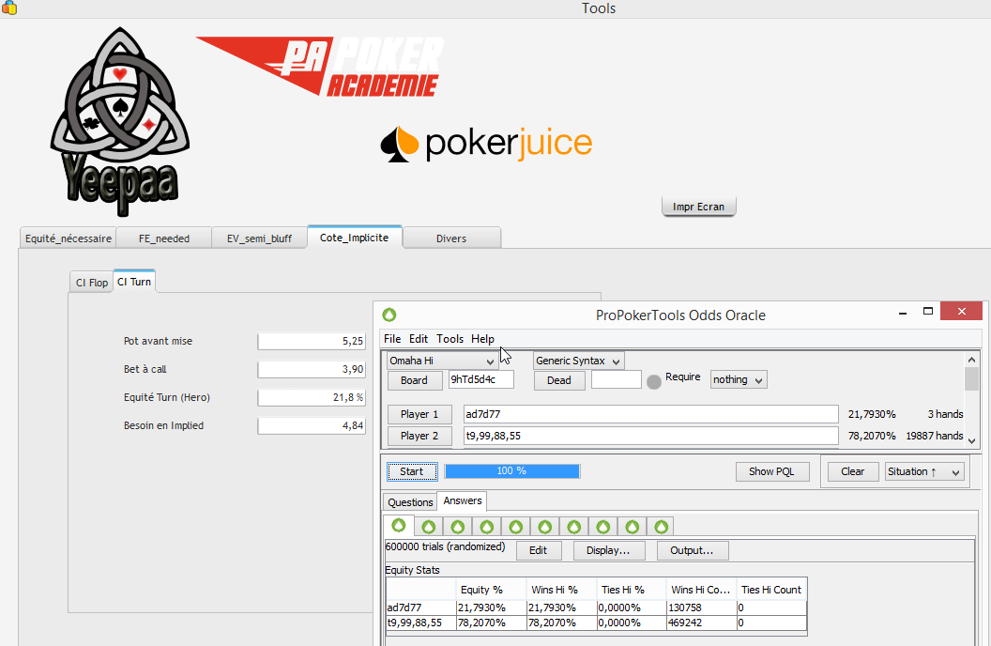991x646 pixels.
Task: Open the Omaha Hi game dropdown
Action: (x=442, y=361)
